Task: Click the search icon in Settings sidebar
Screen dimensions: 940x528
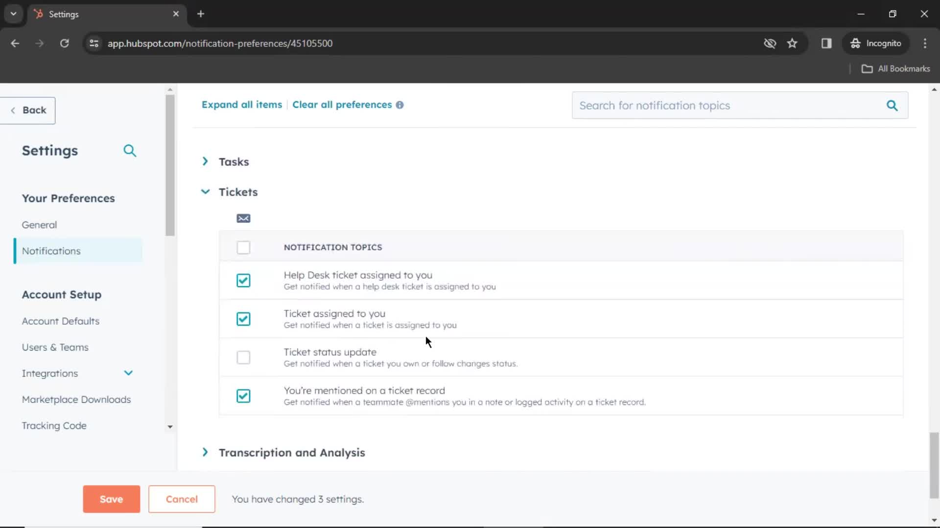Action: (130, 150)
